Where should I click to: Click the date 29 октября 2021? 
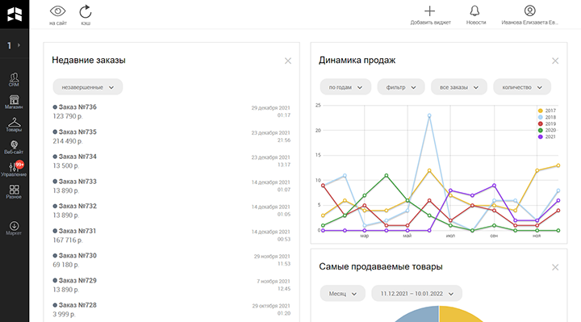271,306
